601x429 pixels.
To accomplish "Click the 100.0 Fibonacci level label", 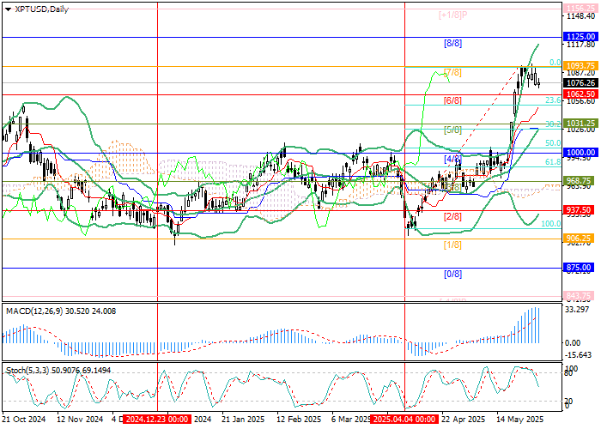I will 550,223.
